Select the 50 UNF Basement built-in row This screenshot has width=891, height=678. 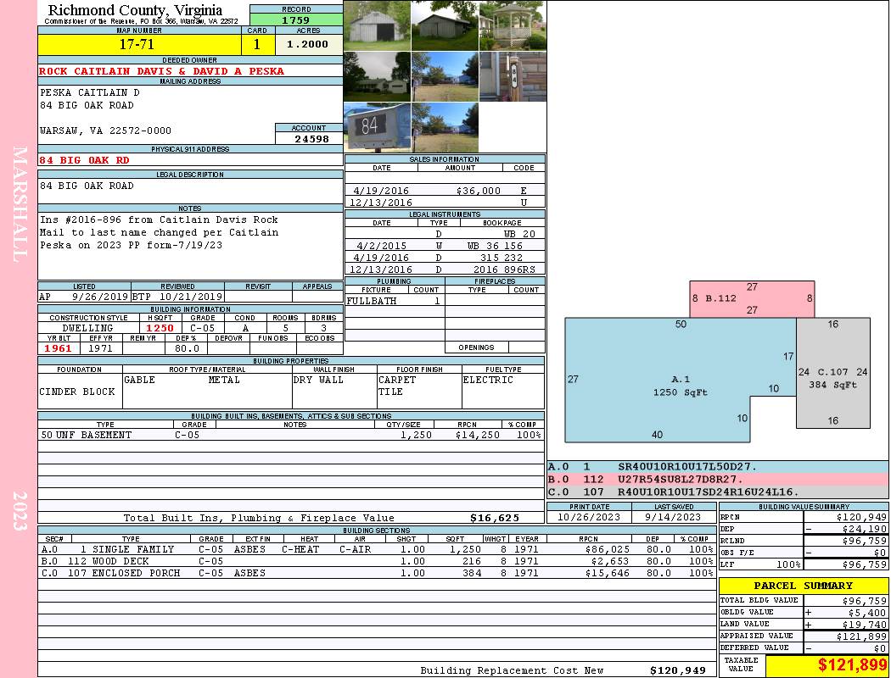point(290,435)
